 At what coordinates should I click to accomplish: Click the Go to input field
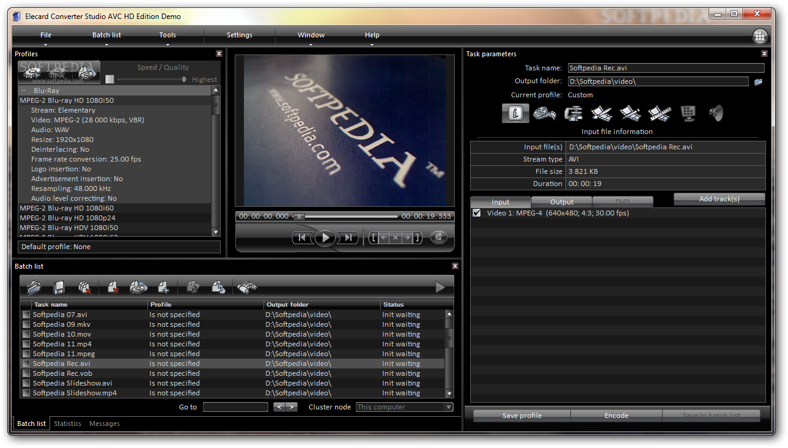tap(236, 407)
